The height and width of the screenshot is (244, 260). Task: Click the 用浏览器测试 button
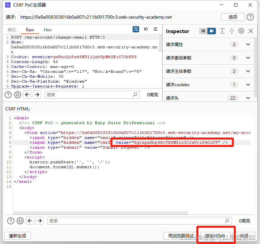point(181,236)
